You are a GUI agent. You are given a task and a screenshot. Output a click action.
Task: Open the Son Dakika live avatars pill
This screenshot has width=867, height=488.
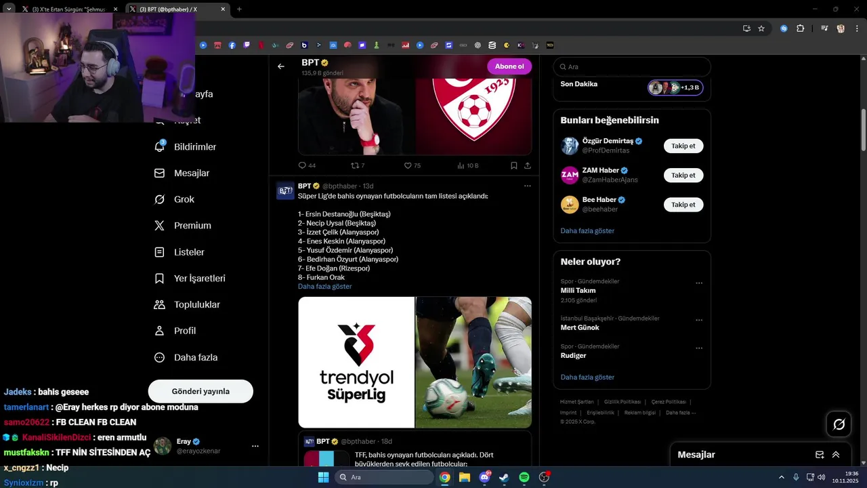click(x=675, y=87)
